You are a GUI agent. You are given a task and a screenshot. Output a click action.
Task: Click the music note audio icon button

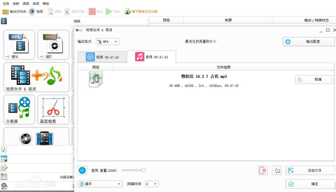point(277,170)
